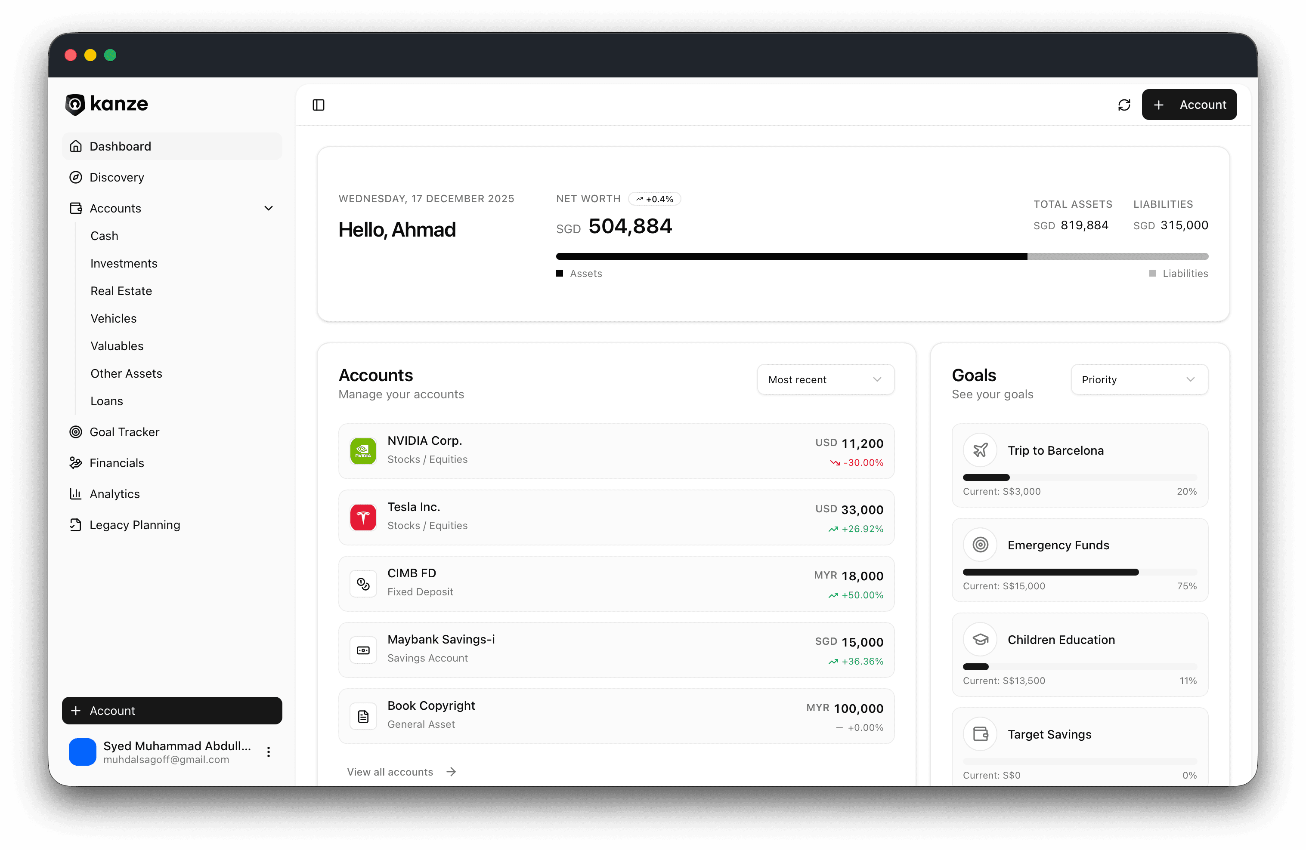Screen dimensions: 1306x850
Task: Toggle the sidebar panel icon at top
Action: tap(318, 104)
